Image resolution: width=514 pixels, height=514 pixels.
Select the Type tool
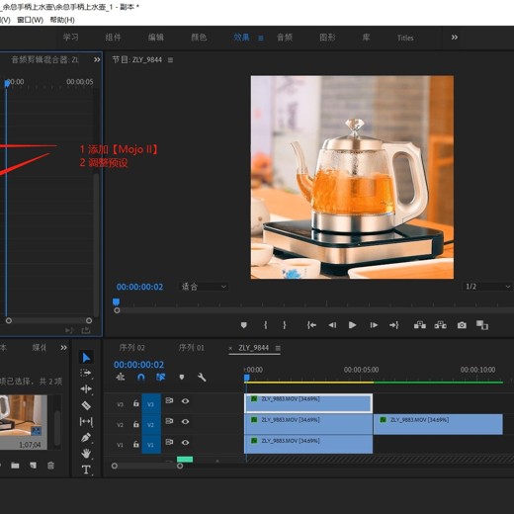pyautogui.click(x=86, y=470)
